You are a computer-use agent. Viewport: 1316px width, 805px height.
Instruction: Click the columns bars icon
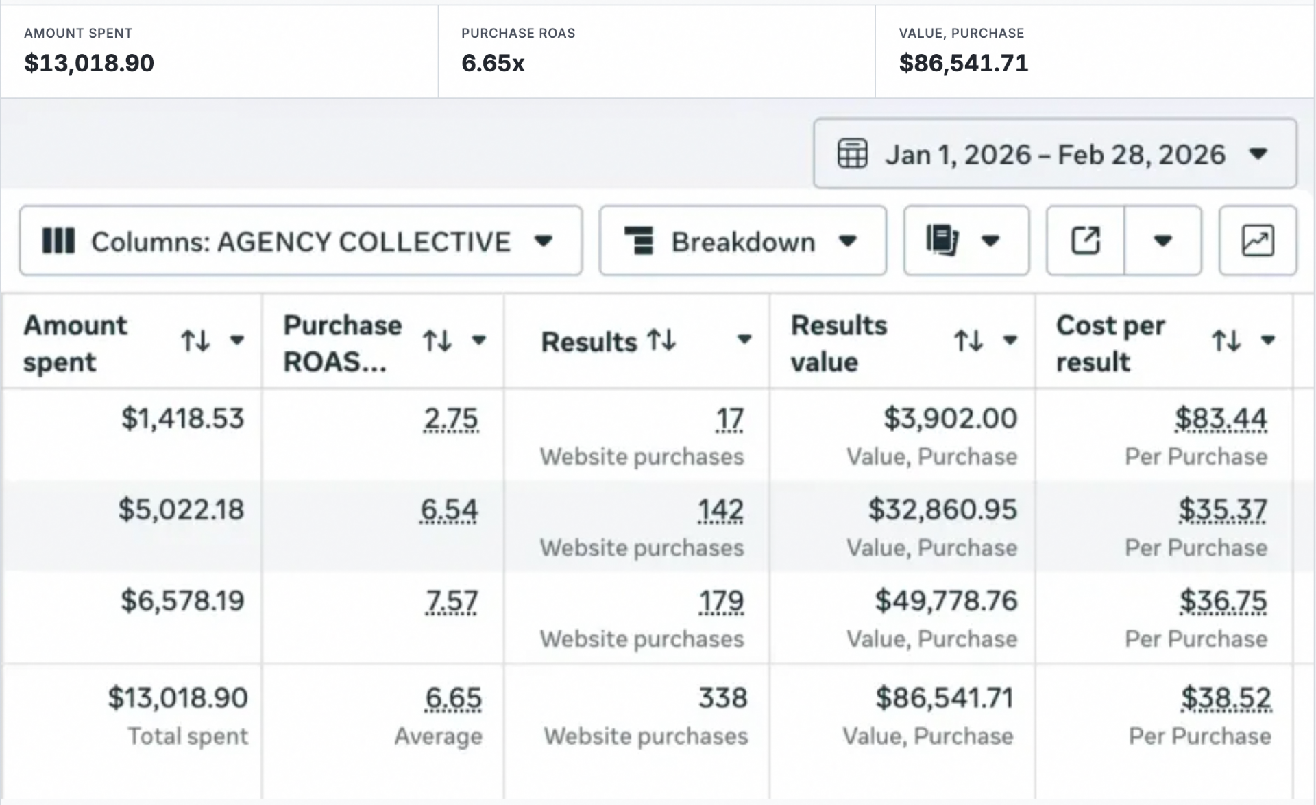click(58, 241)
